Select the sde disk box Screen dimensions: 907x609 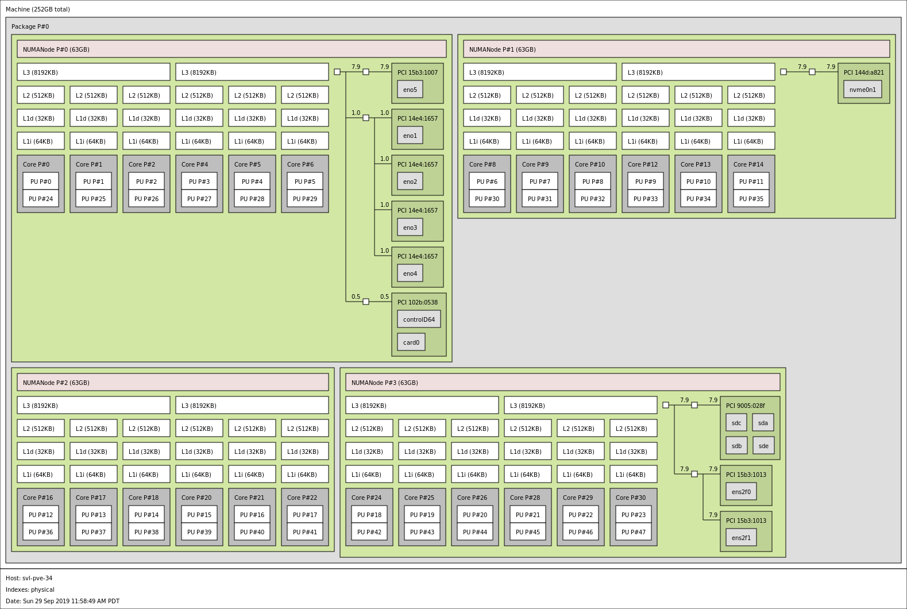pos(763,445)
